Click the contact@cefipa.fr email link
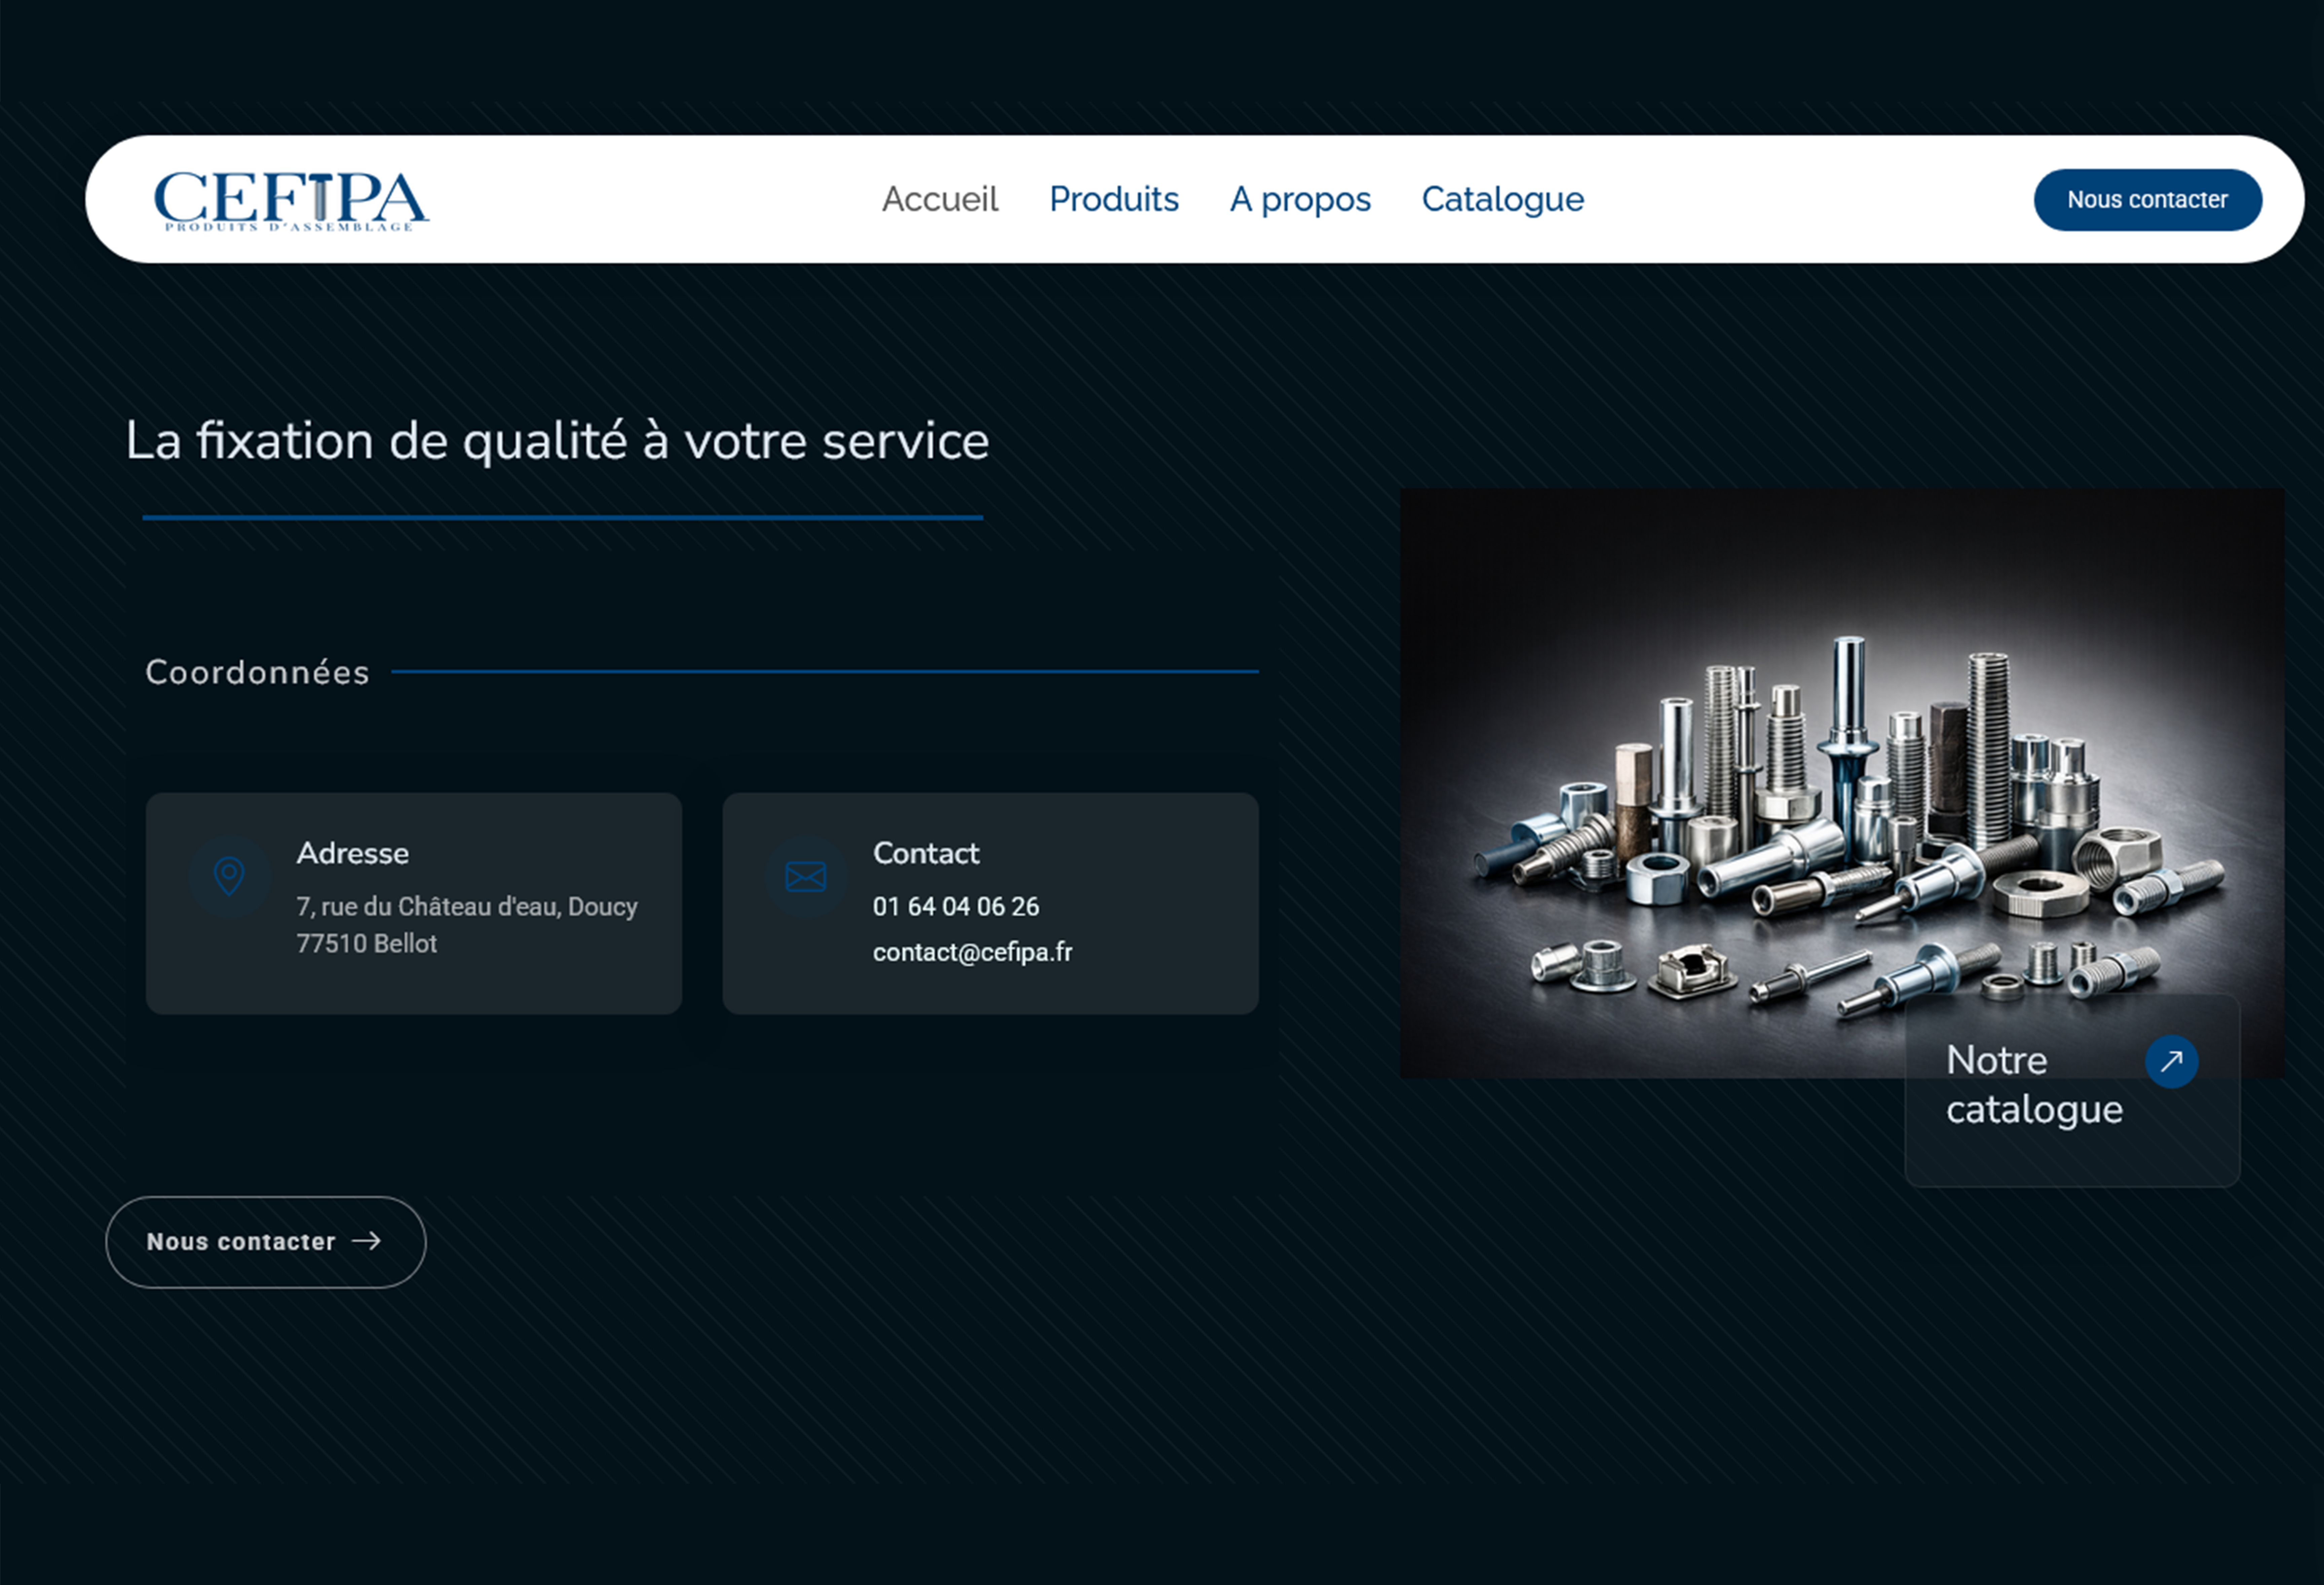The width and height of the screenshot is (2324, 1585). 972,952
